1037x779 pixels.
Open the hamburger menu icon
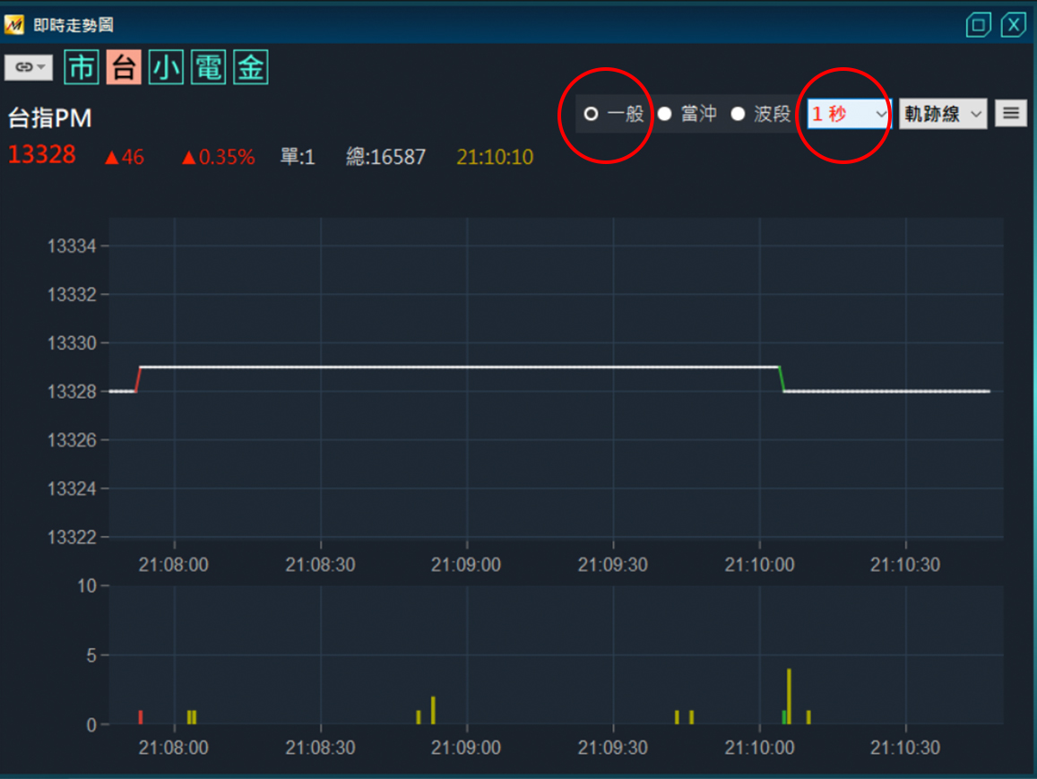[x=1010, y=113]
